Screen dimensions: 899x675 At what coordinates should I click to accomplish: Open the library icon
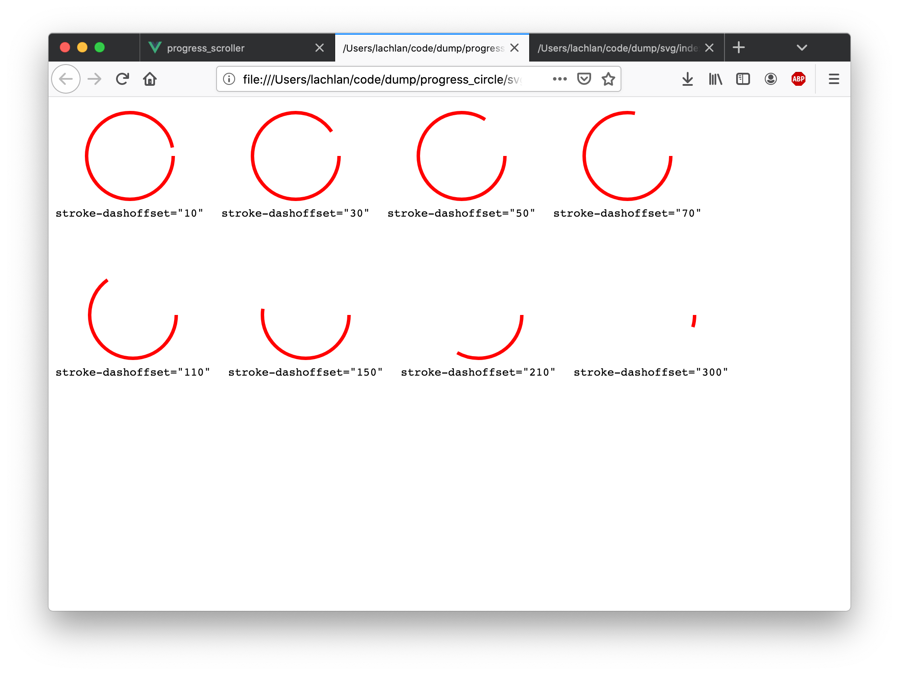[x=715, y=79]
